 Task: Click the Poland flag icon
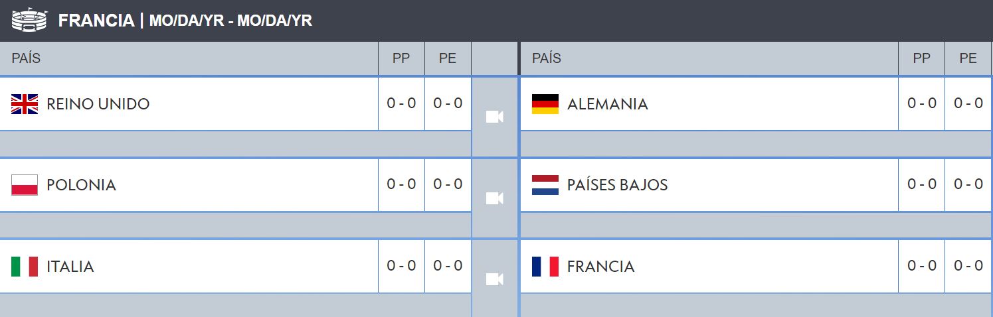click(x=25, y=185)
